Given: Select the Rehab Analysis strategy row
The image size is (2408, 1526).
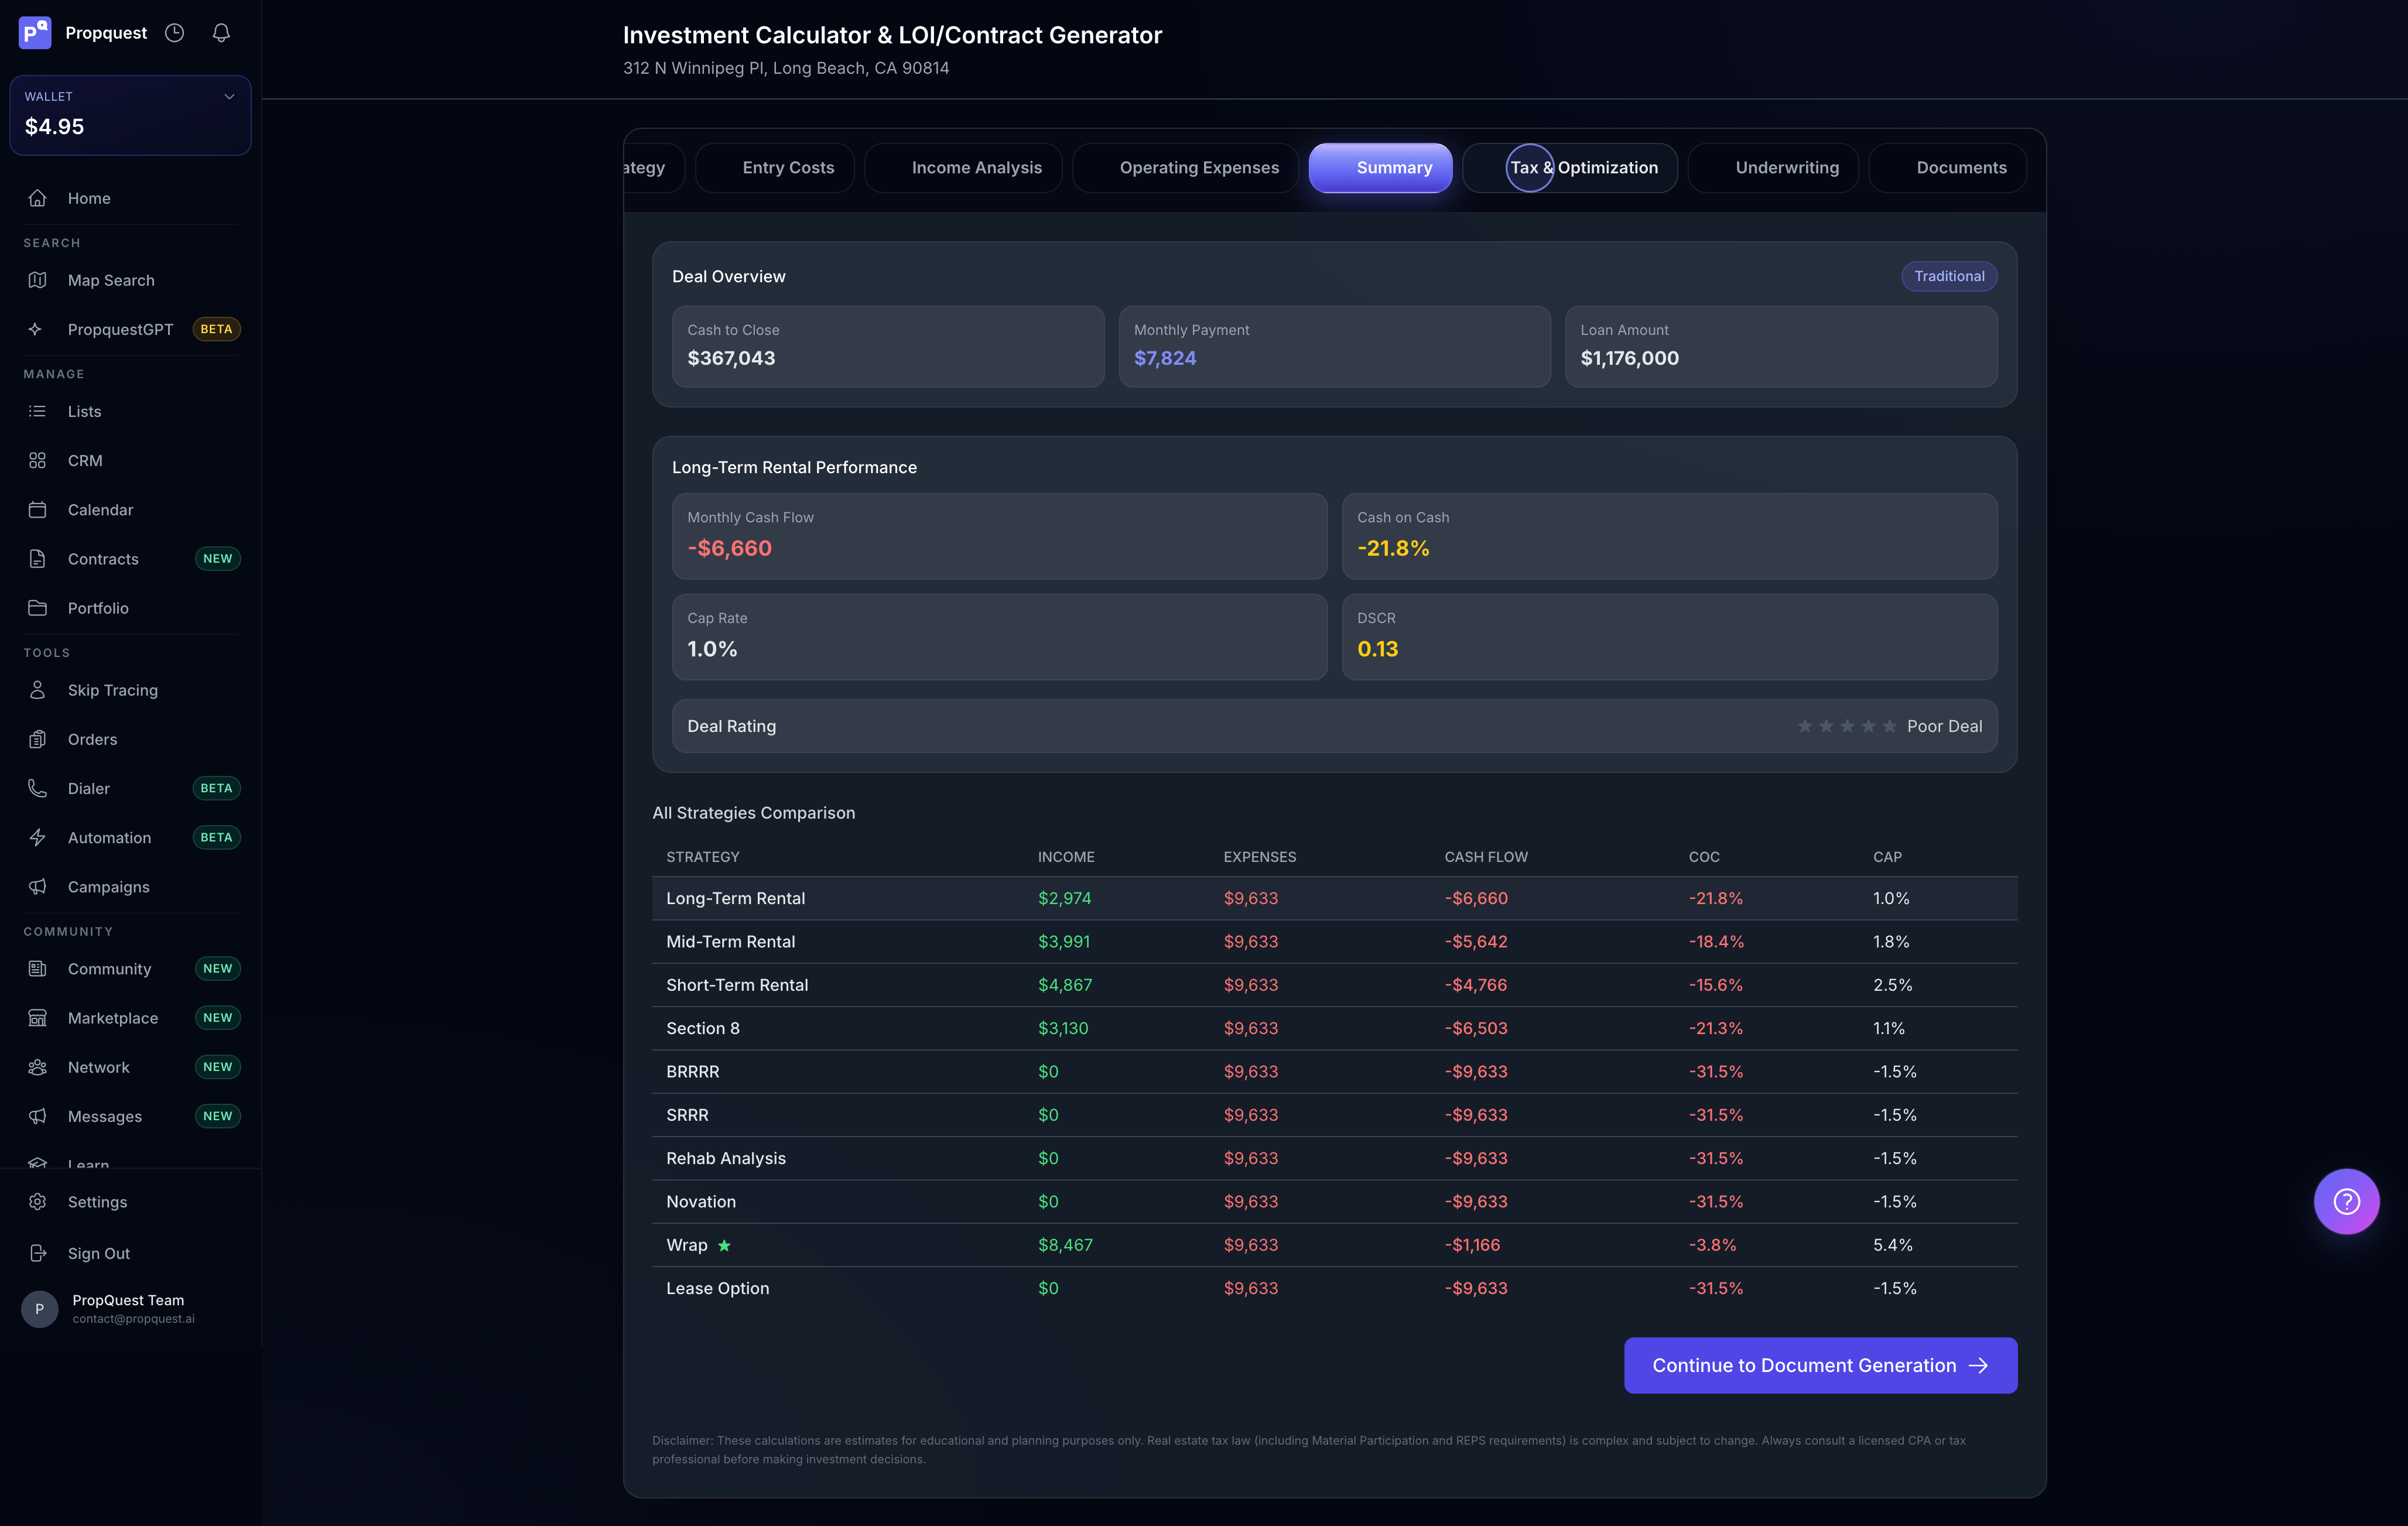Looking at the screenshot, I should click(1334, 1158).
